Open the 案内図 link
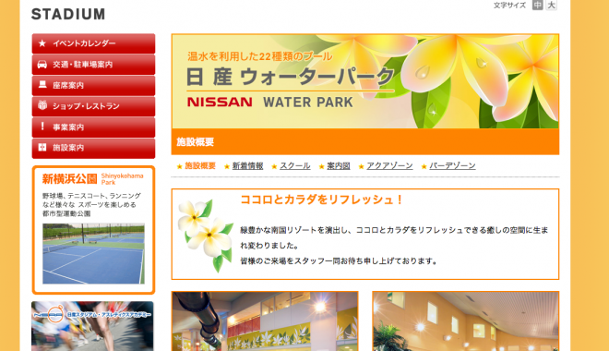609x351 pixels. (339, 166)
